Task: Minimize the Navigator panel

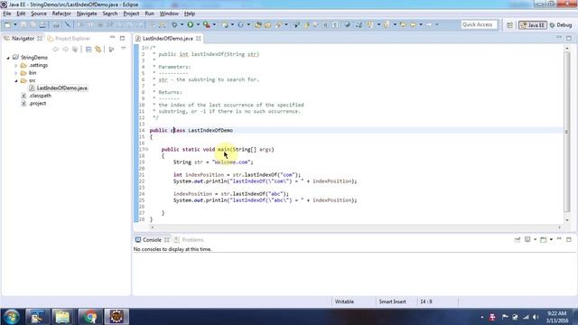Action: click(112, 38)
